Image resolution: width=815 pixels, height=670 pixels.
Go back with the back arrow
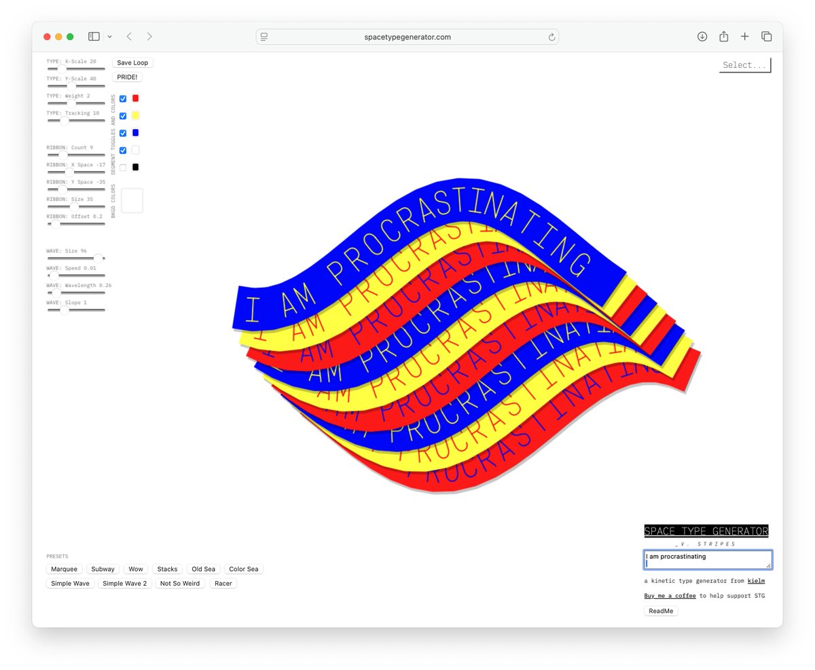click(x=129, y=37)
